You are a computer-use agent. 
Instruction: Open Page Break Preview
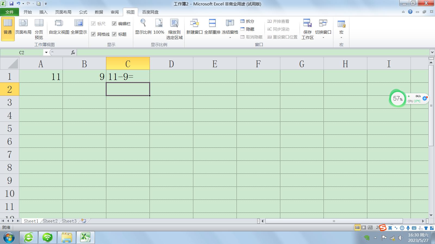(39, 23)
